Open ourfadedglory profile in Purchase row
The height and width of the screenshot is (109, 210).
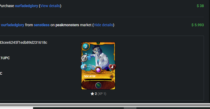tap(26, 6)
